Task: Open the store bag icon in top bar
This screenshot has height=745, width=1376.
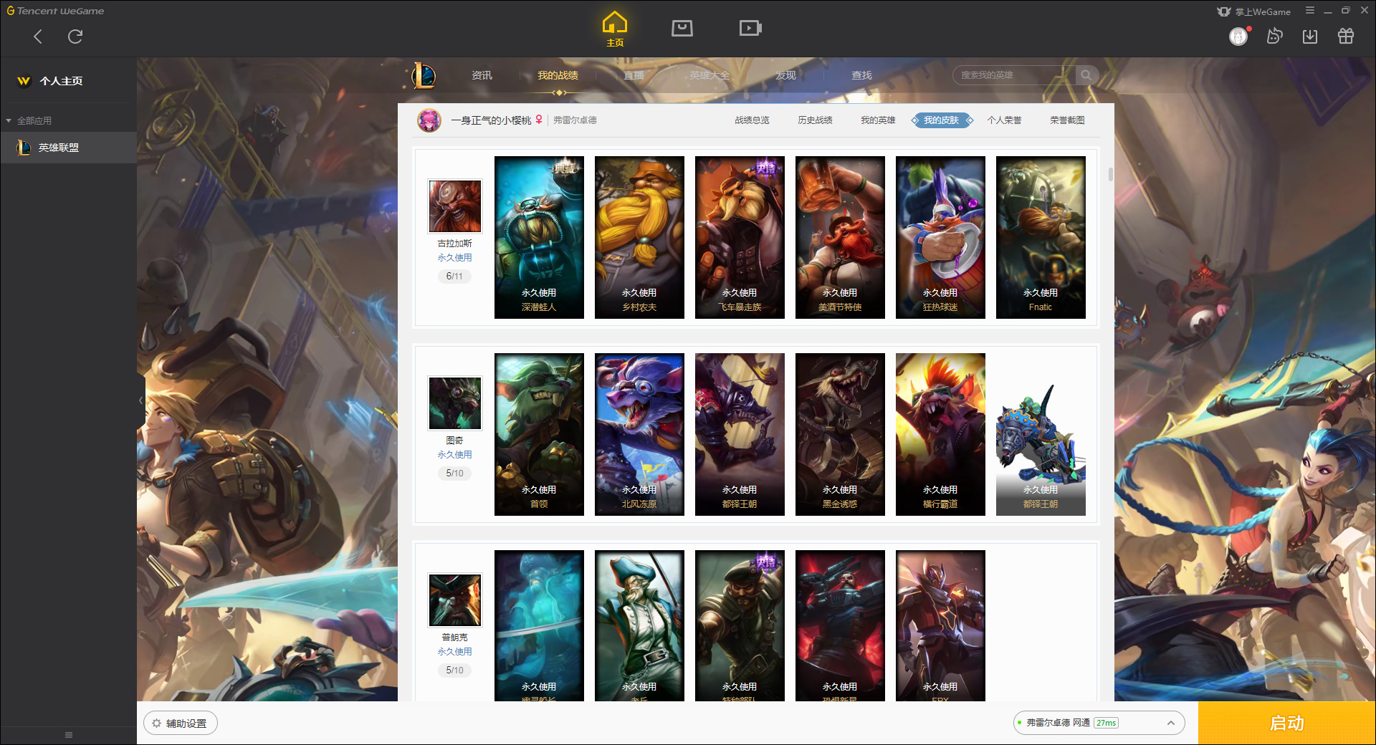Action: pyautogui.click(x=682, y=28)
